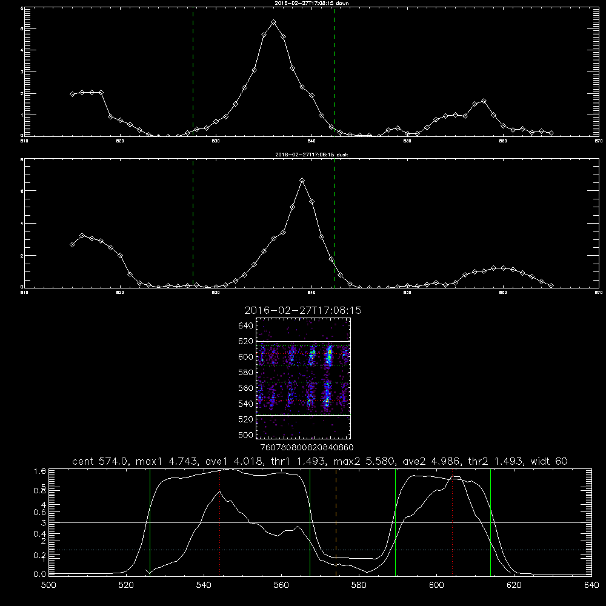Click y-axis label '540' beside the spectral image

point(246,404)
